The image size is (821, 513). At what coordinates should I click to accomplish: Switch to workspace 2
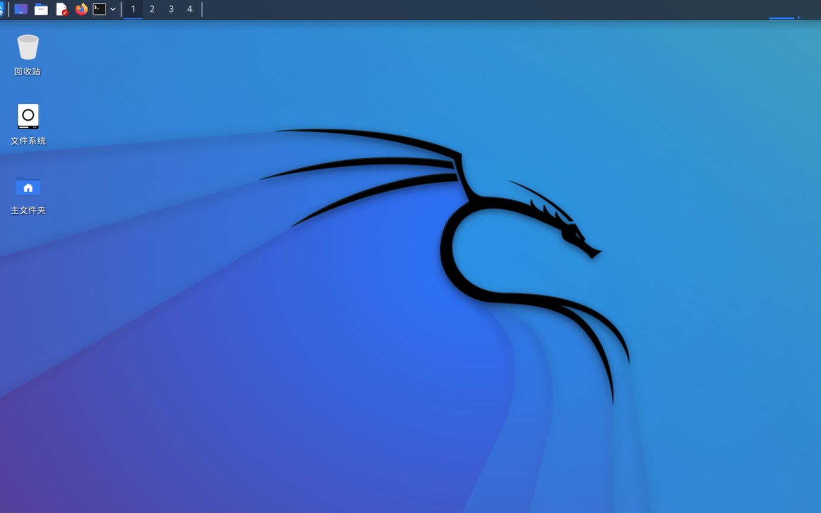[152, 9]
